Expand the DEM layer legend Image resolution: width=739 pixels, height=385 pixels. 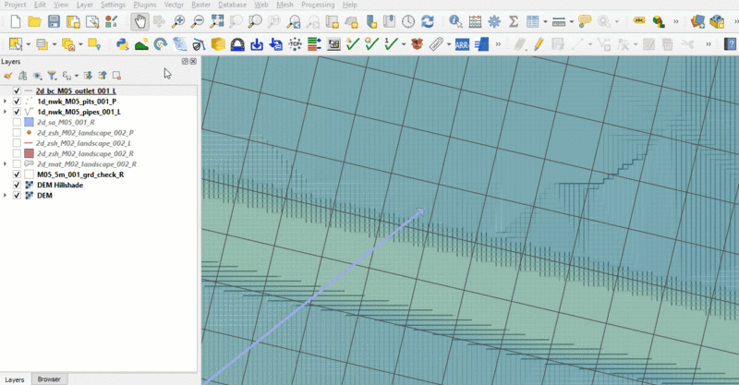coord(6,195)
